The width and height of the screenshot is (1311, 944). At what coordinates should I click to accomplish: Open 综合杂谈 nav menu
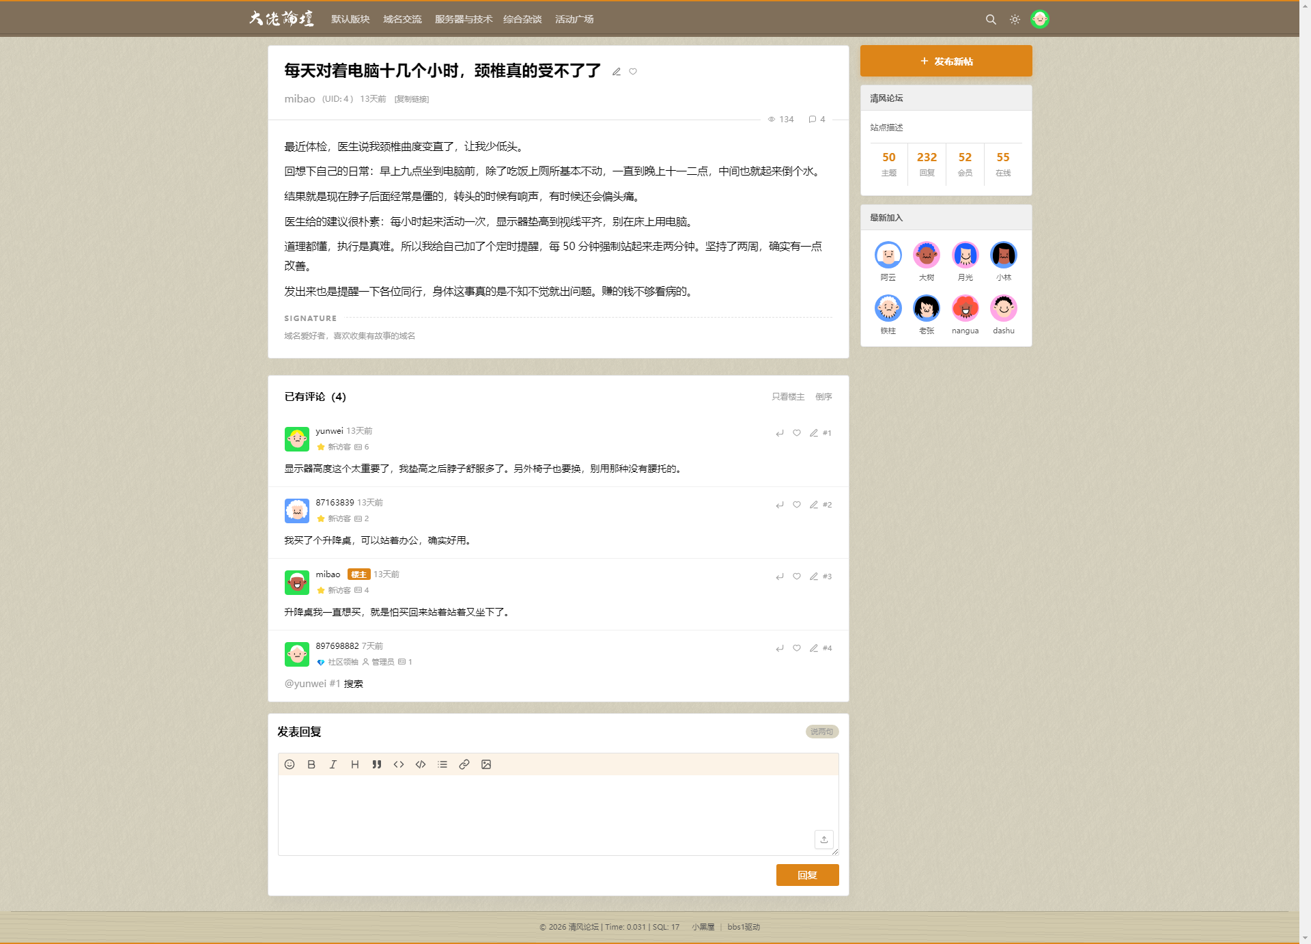pos(522,19)
